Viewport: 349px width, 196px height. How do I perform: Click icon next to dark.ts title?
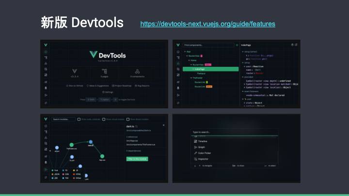(x=136, y=126)
